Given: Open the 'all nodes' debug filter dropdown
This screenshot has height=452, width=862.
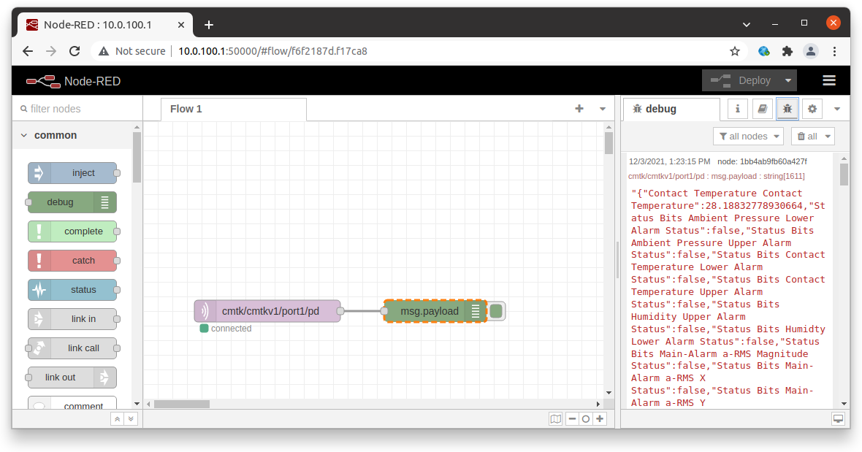Looking at the screenshot, I should point(748,136).
